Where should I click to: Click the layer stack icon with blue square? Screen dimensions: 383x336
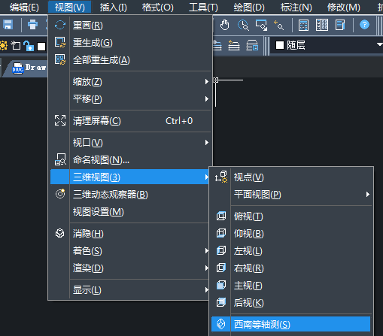[252, 46]
